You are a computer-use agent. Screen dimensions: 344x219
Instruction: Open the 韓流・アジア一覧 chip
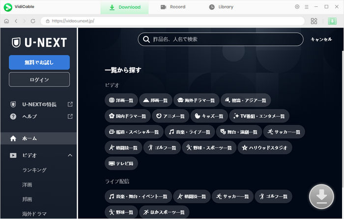point(246,100)
